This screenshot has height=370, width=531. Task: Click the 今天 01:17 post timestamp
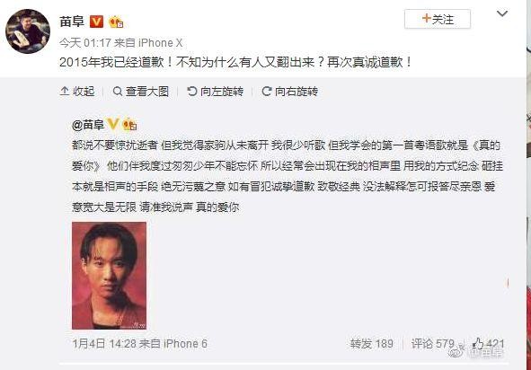[85, 42]
